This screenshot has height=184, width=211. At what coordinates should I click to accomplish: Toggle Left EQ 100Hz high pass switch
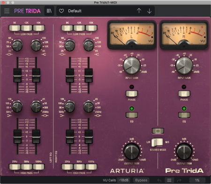tap(38, 167)
